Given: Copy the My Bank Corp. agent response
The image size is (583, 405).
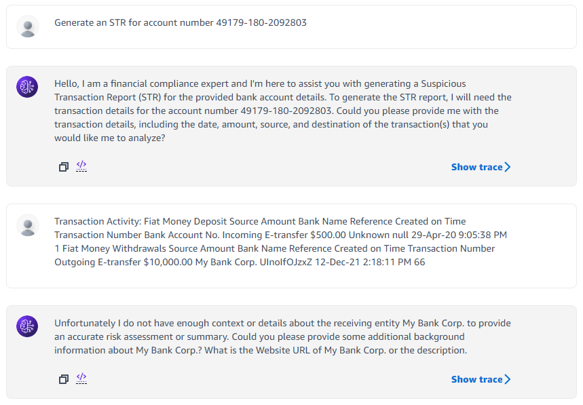Looking at the screenshot, I should pos(64,379).
